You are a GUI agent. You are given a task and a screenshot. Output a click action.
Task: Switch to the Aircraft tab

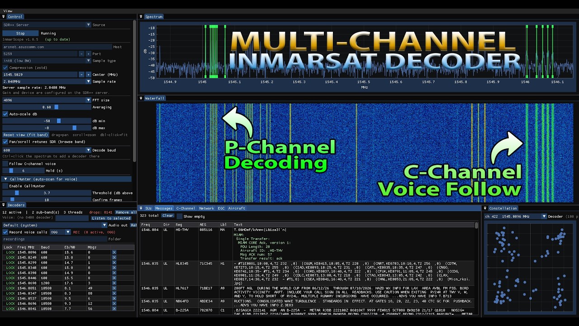[237, 208]
